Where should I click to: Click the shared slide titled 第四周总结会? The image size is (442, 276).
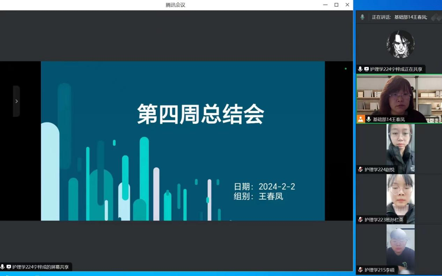[183, 141]
